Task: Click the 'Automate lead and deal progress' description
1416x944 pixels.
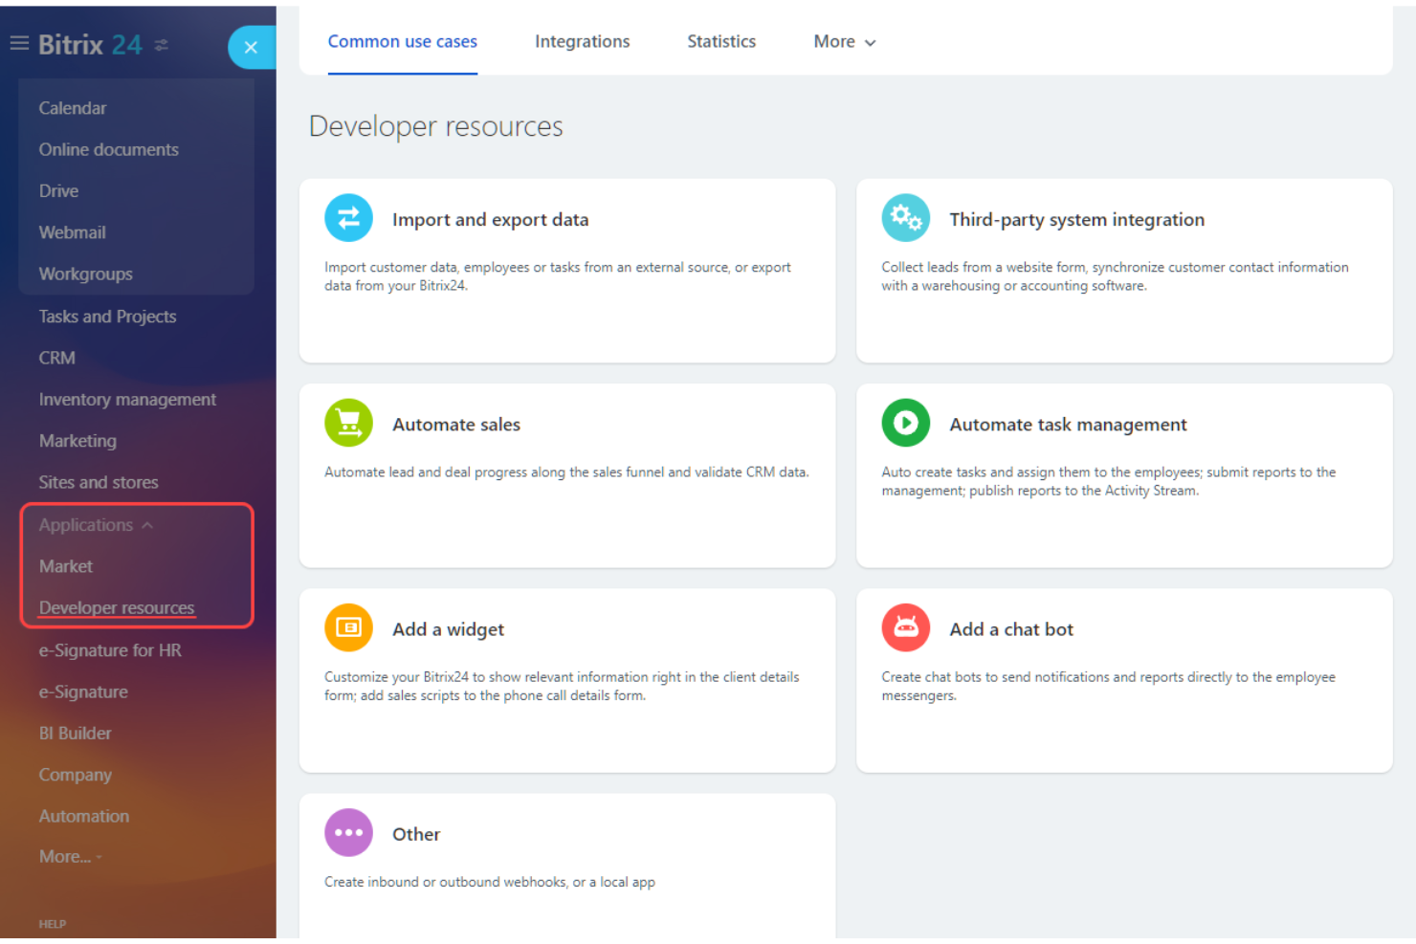Action: [x=566, y=472]
